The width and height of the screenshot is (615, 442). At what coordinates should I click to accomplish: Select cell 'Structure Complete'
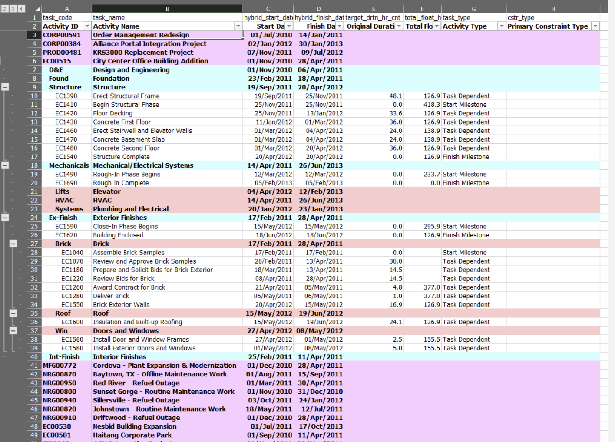pos(167,157)
